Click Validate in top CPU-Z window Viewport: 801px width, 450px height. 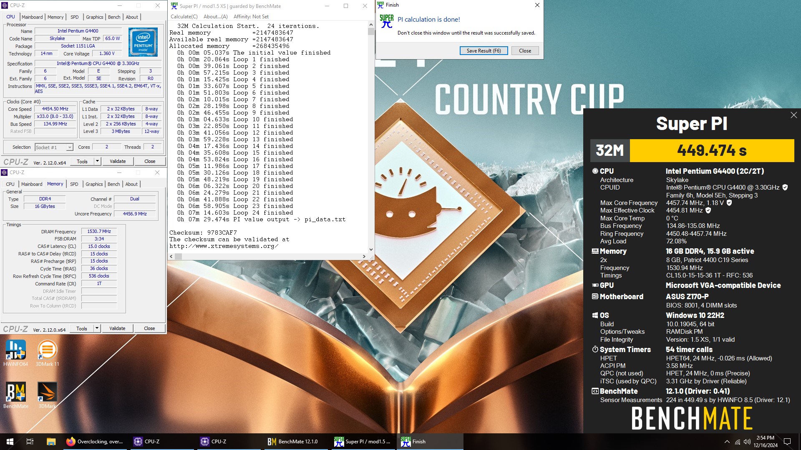click(x=118, y=161)
